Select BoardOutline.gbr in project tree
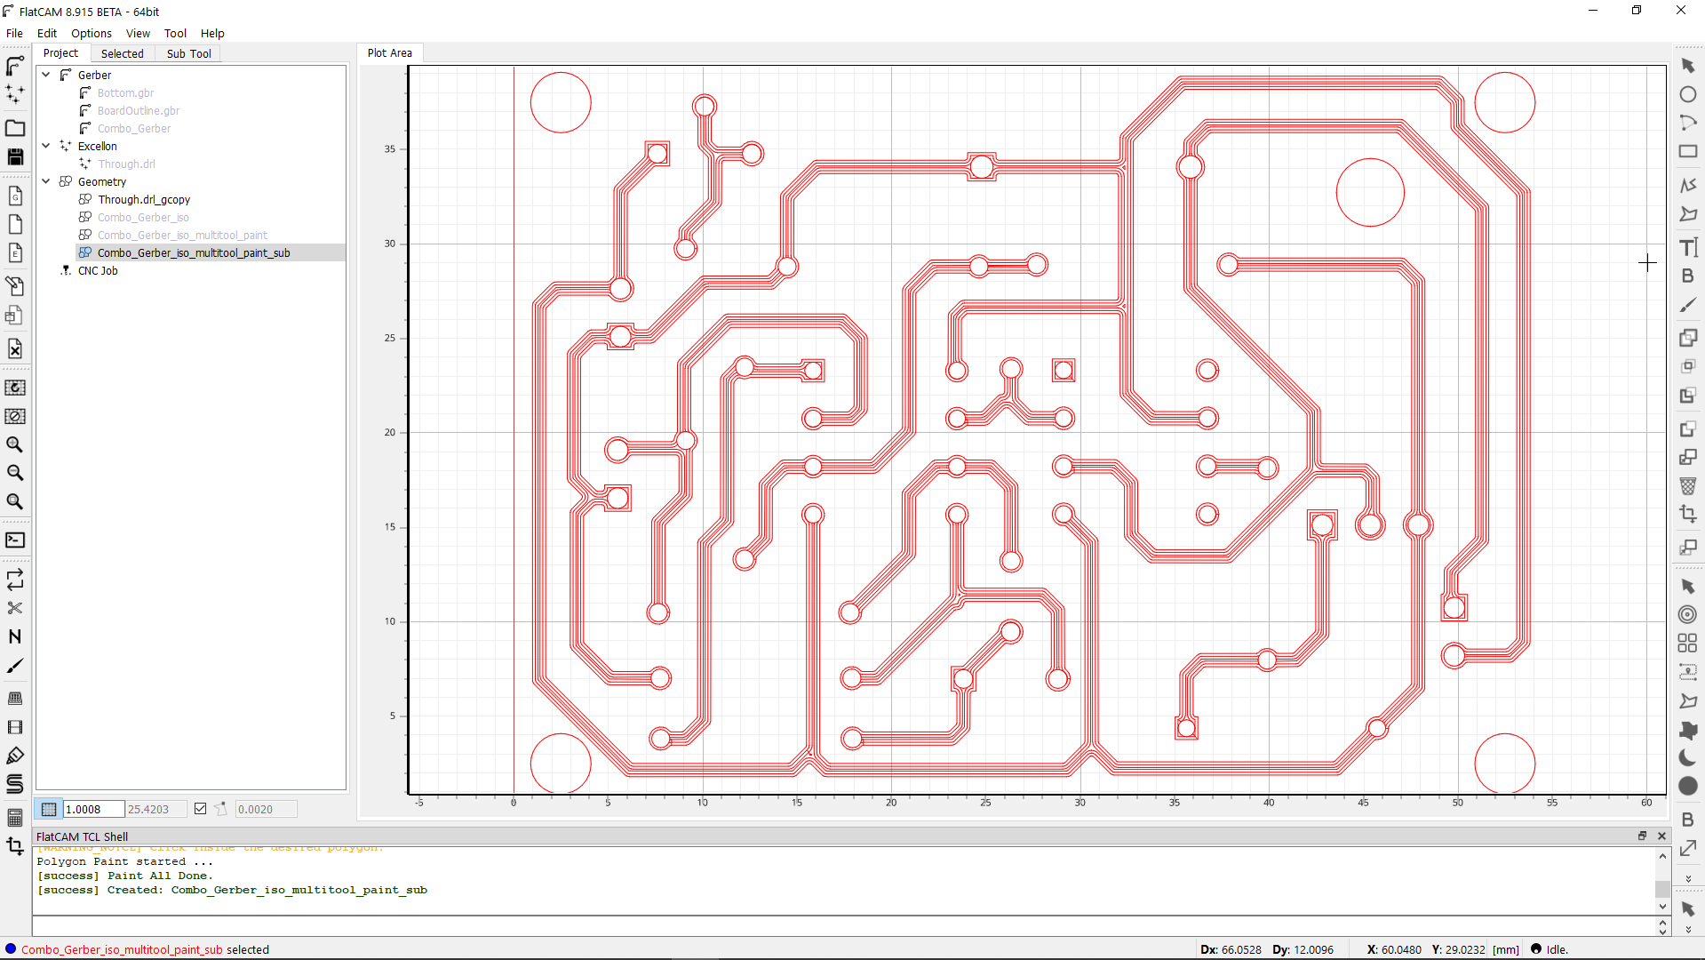The height and width of the screenshot is (960, 1705). (139, 110)
